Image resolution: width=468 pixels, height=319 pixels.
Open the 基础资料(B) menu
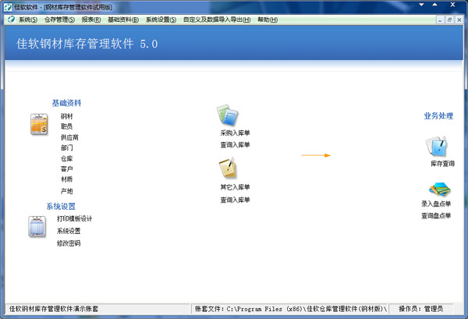click(x=123, y=19)
